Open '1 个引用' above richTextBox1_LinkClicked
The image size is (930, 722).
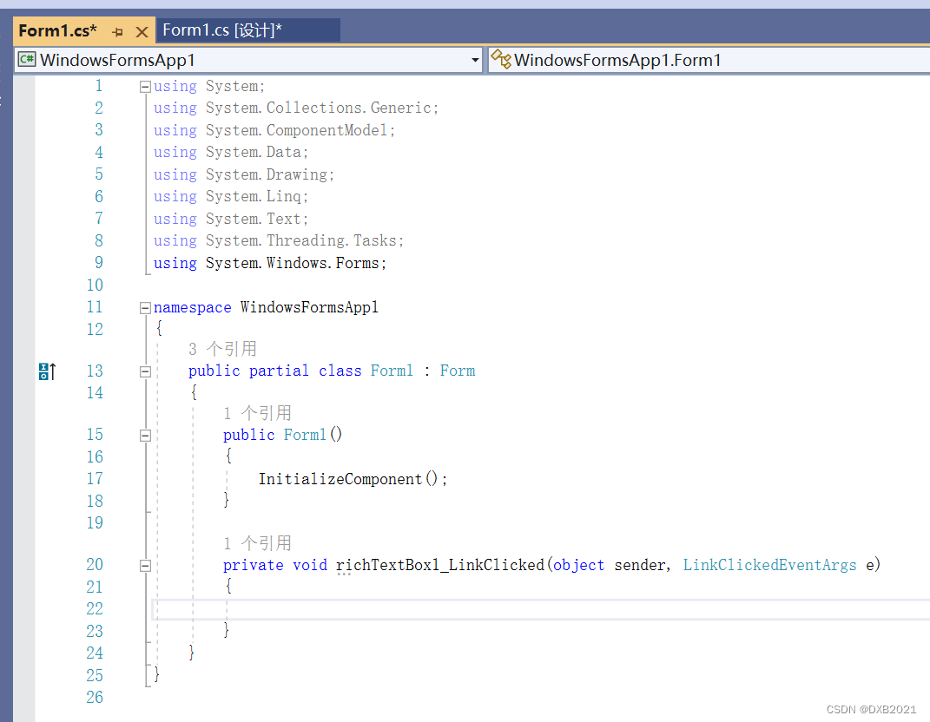[x=257, y=543]
